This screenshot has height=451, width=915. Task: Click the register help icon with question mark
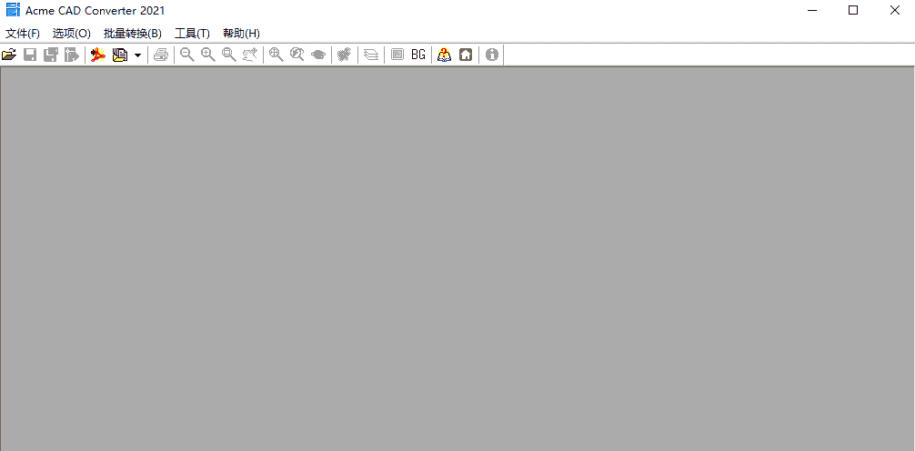click(x=444, y=55)
